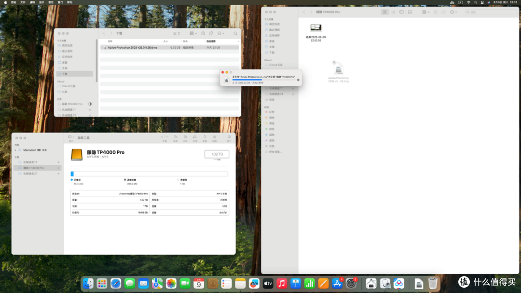Eject 机械硬盘2T in Disk Utility sidebar

(58, 173)
